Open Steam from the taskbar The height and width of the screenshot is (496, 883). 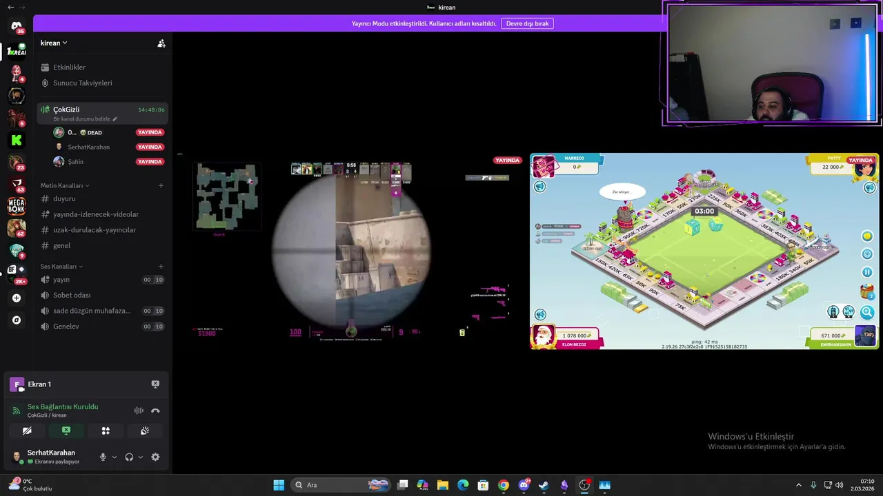544,485
